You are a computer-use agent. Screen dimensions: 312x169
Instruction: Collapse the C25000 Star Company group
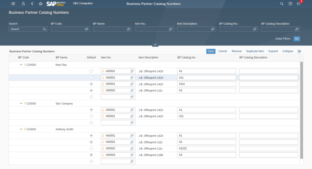(21, 103)
